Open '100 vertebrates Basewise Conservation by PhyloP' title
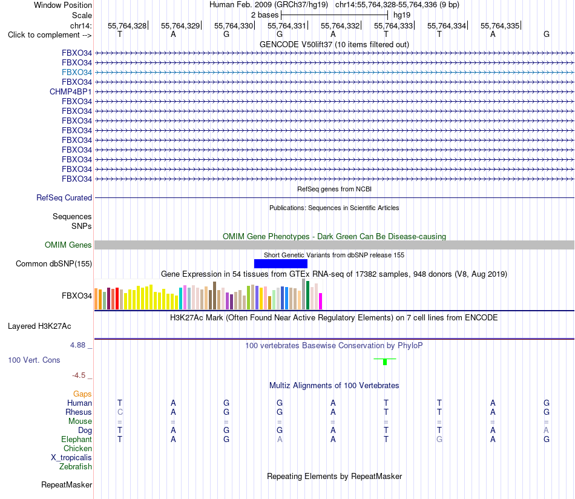 pyautogui.click(x=334, y=345)
